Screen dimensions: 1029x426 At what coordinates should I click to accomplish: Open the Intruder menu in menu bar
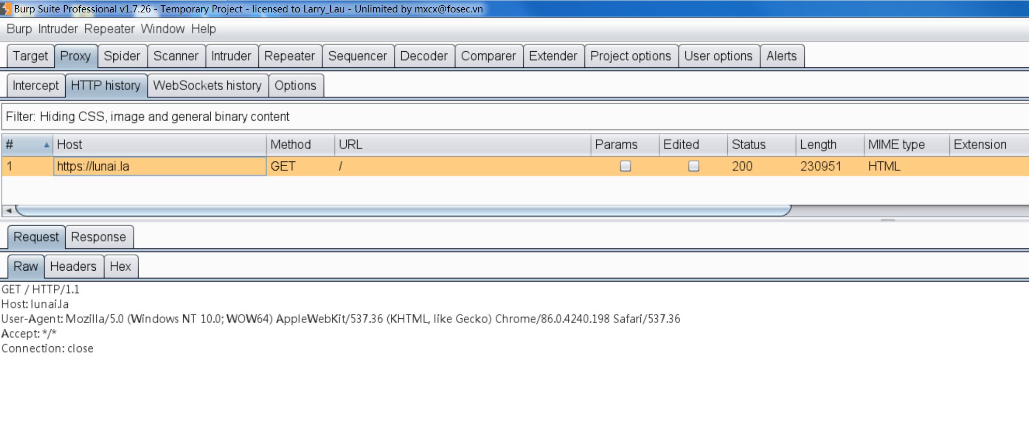click(x=58, y=29)
